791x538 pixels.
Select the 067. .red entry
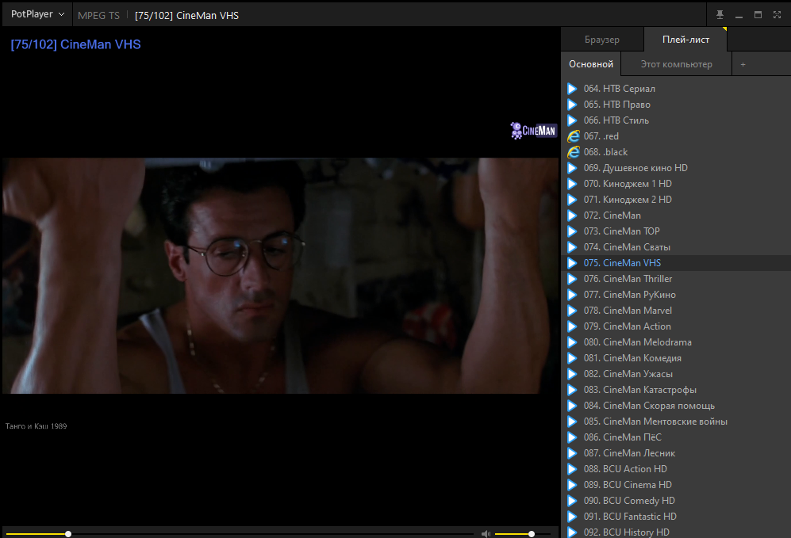pyautogui.click(x=601, y=136)
